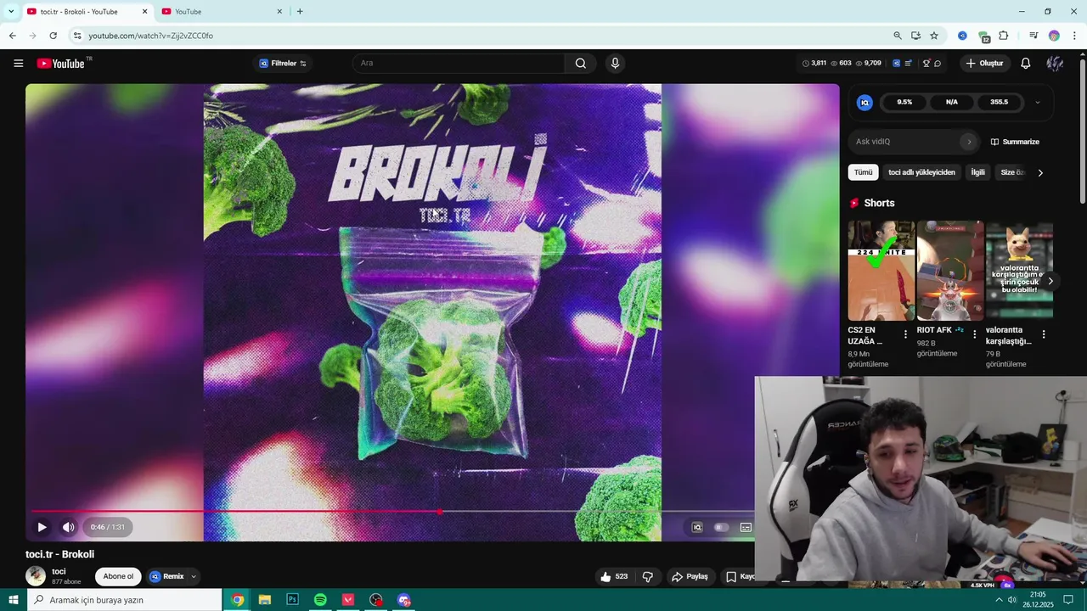Click the Oluştur create button

click(984, 64)
